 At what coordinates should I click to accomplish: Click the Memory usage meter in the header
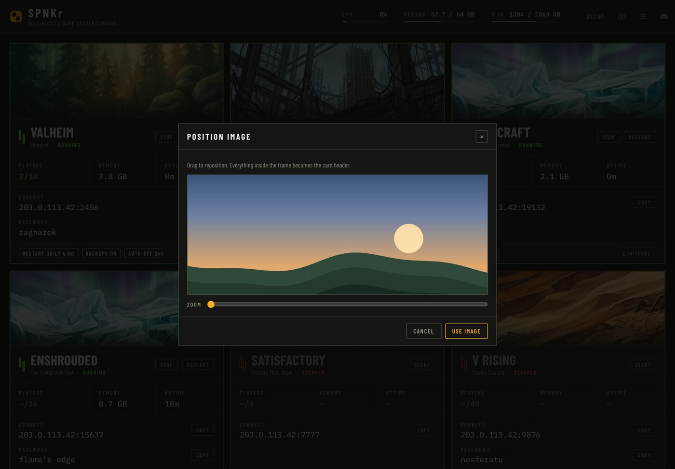(439, 16)
